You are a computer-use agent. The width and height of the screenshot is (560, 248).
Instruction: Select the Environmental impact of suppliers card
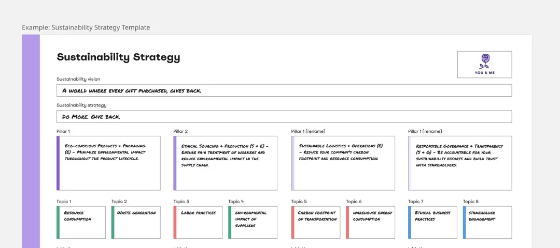click(x=253, y=222)
